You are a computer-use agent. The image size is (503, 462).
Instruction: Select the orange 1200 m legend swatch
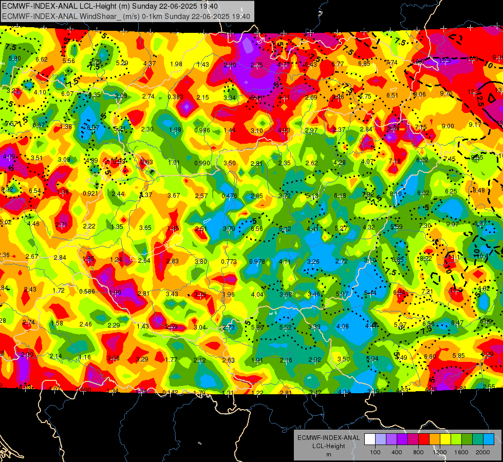435,439
